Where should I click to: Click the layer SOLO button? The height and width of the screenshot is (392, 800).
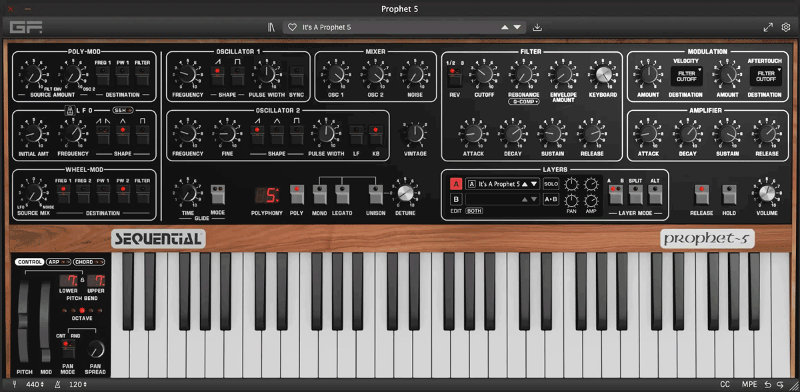(551, 184)
